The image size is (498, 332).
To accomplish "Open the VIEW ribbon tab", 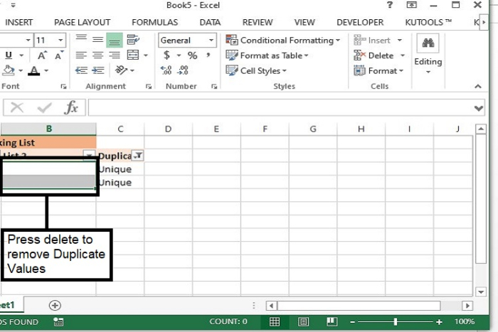I will point(304,22).
